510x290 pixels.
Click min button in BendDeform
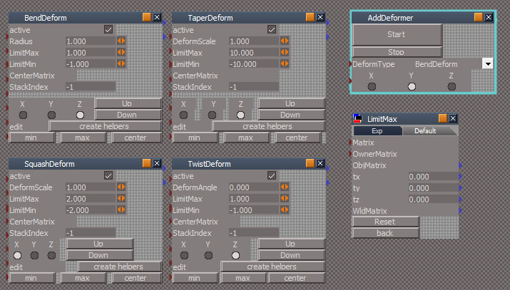click(31, 138)
